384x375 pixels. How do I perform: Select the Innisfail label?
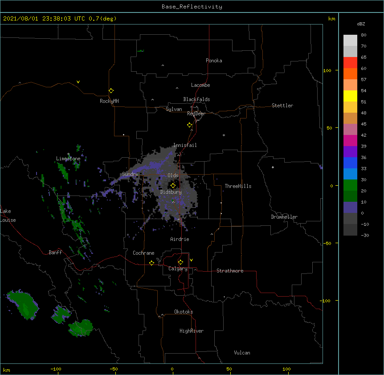(185, 145)
